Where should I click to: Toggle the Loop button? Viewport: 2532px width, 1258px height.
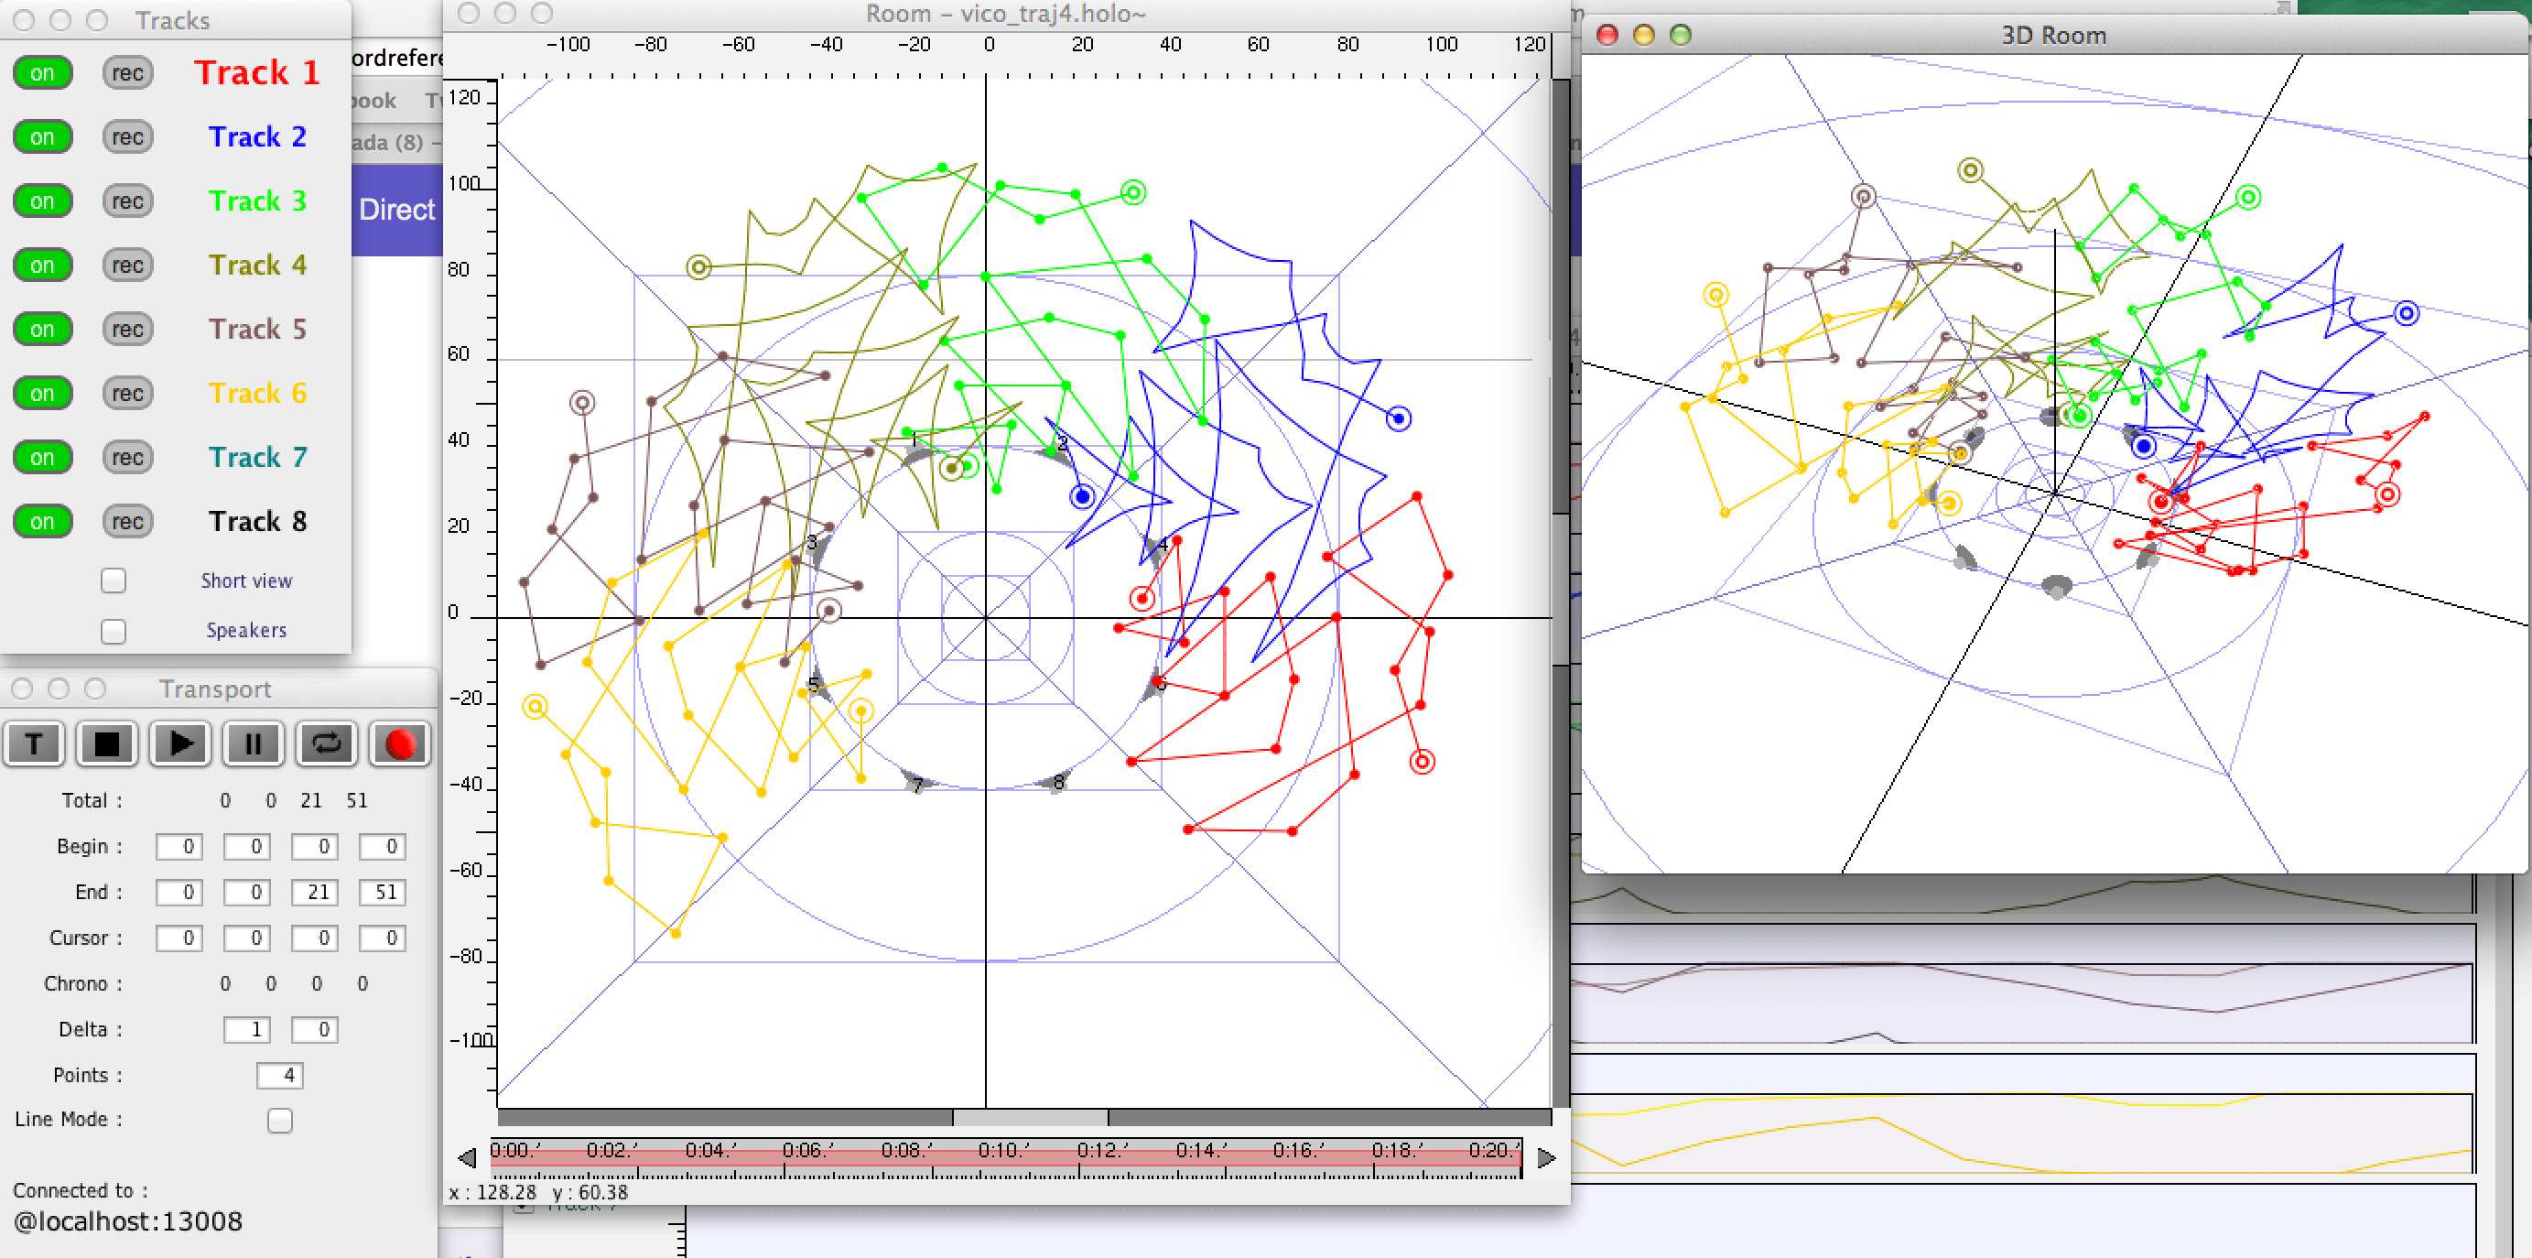point(326,744)
